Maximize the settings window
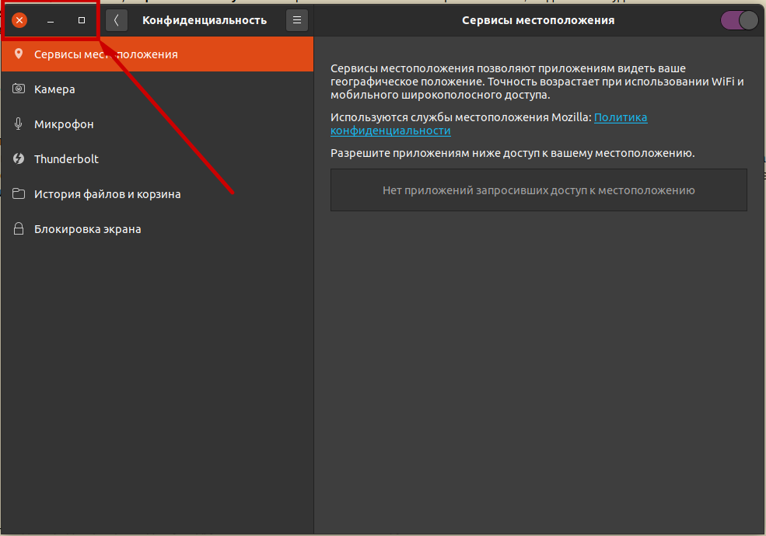The image size is (766, 536). (x=82, y=20)
